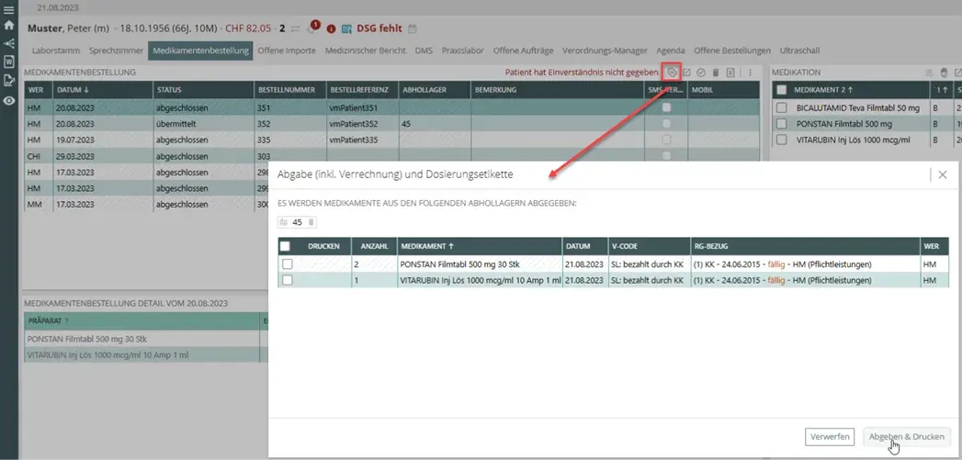
Task: Toggle SMS checkbox for order 335
Action: coord(666,140)
